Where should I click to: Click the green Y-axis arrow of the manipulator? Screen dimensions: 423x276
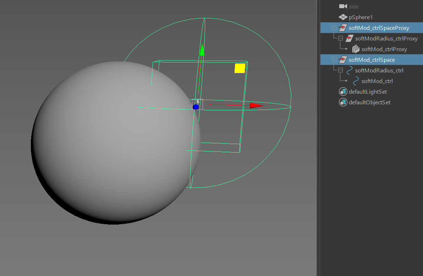click(202, 50)
